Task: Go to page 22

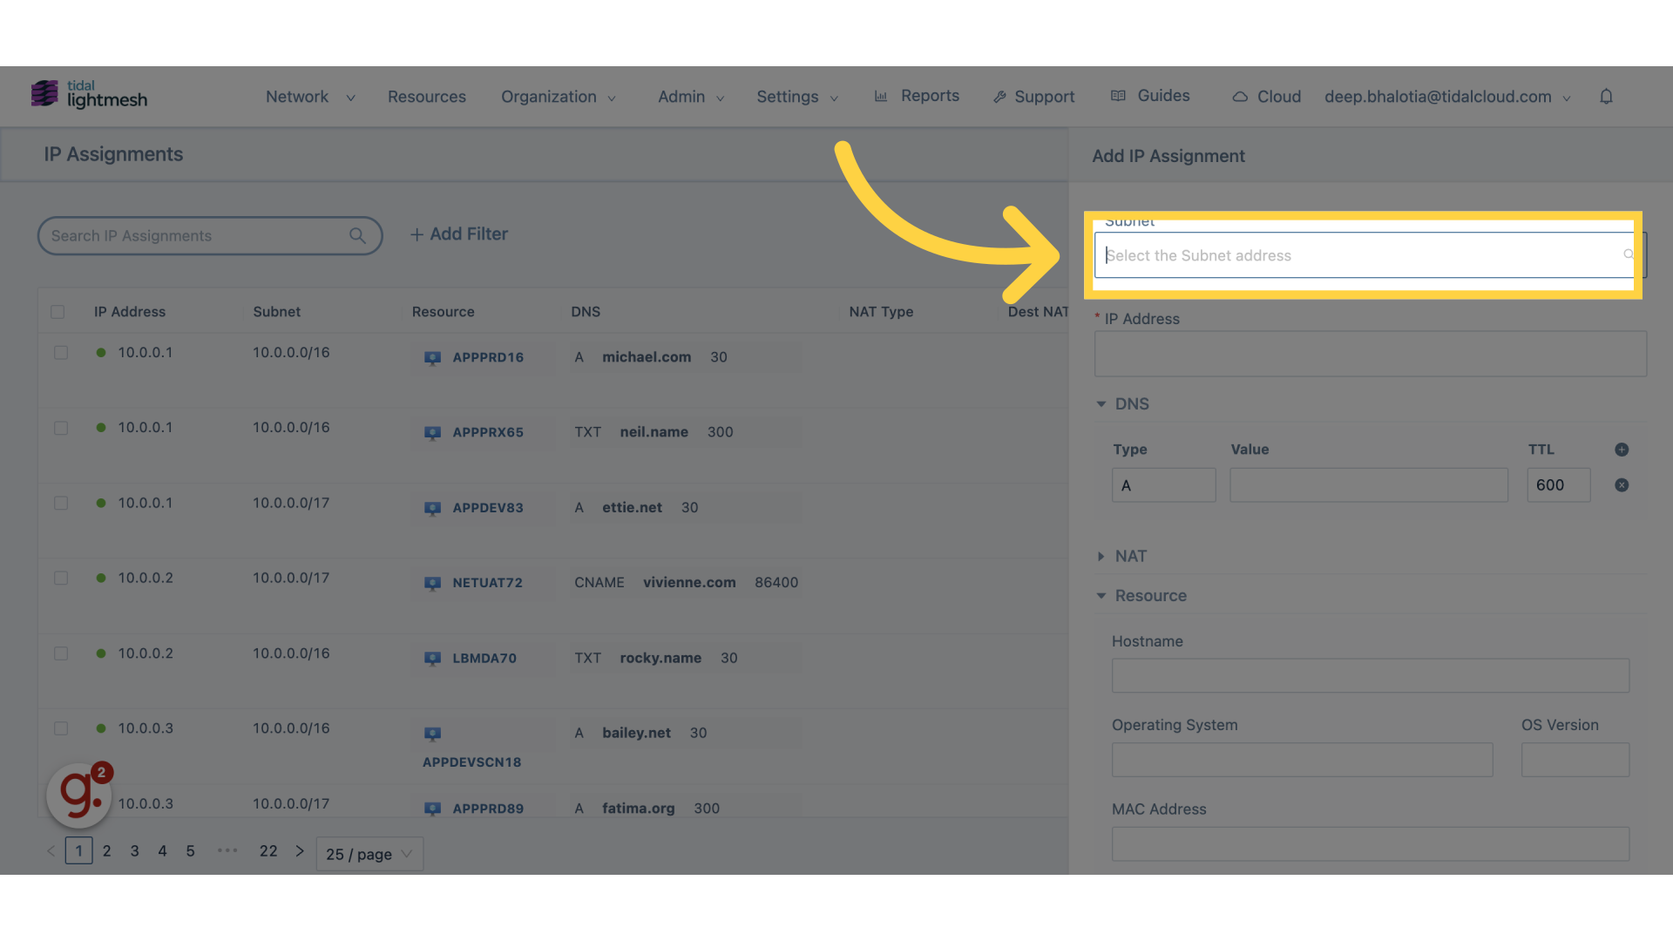Action: click(268, 851)
